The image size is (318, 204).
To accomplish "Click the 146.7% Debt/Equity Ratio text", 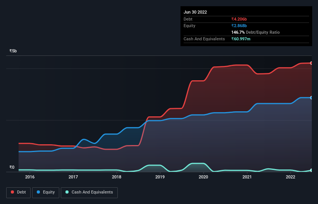I will (x=255, y=32).
